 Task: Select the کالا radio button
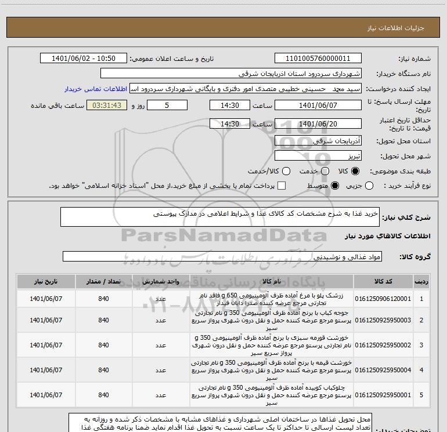(x=355, y=171)
